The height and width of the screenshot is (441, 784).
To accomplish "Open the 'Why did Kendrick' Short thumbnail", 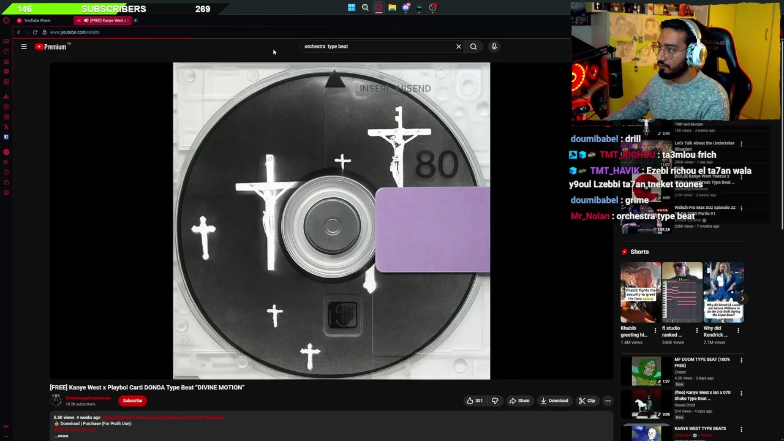I will pos(724,292).
